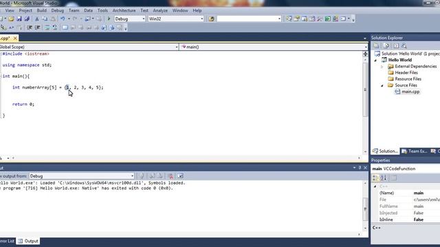Image resolution: width=440 pixels, height=247 pixels.
Task: Open the Tools menu
Action: click(102, 10)
